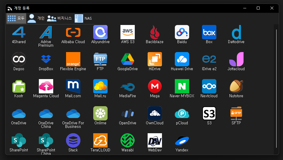Close the 계정 등록 window
Image resolution: width=283 pixels, height=160 pixels.
pos(272,8)
